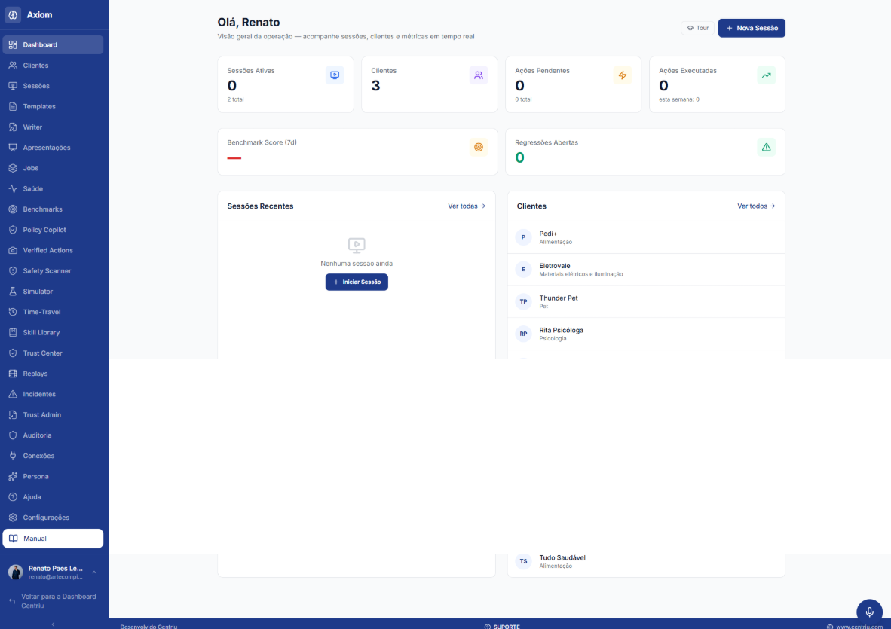Image resolution: width=891 pixels, height=629 pixels.
Task: Click the Simulator flask icon
Action: pos(13,292)
